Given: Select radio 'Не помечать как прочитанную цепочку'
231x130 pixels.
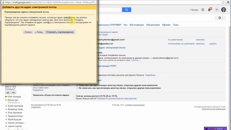Looking at the screenshot, I should pos(77,88).
